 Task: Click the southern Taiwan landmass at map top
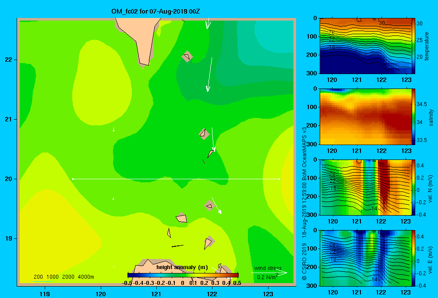(x=139, y=39)
